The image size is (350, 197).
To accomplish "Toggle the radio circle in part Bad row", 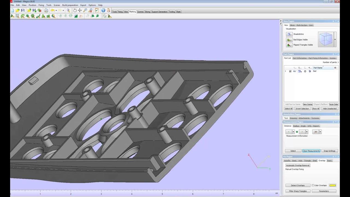I will tap(305, 71).
